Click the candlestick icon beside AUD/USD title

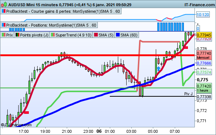tap(4, 4)
